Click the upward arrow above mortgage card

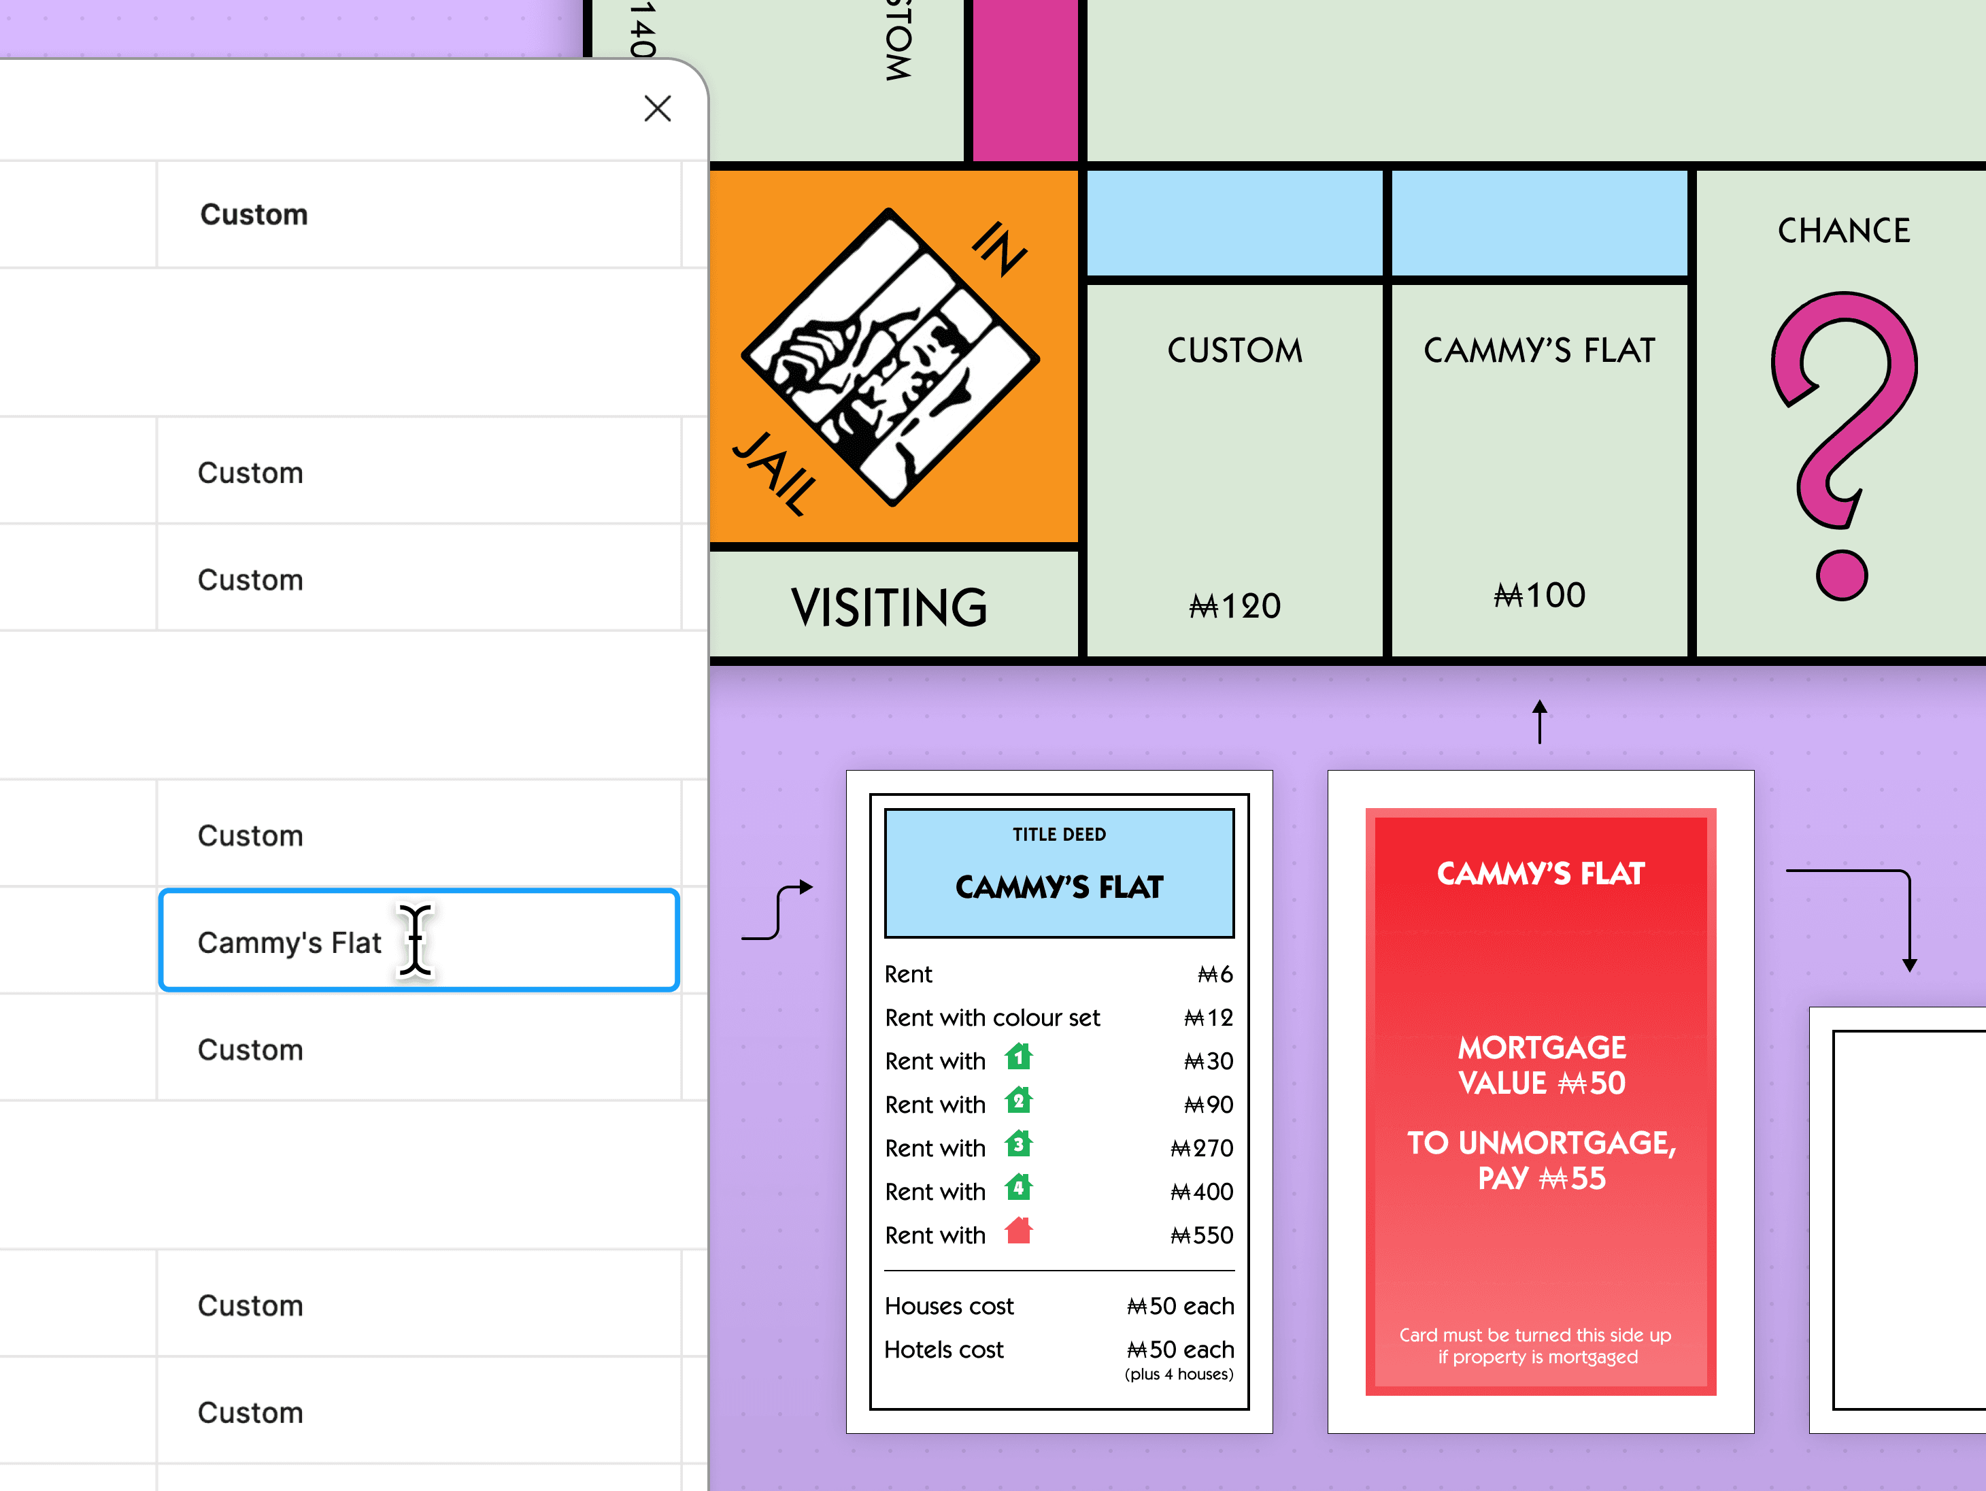(1540, 721)
